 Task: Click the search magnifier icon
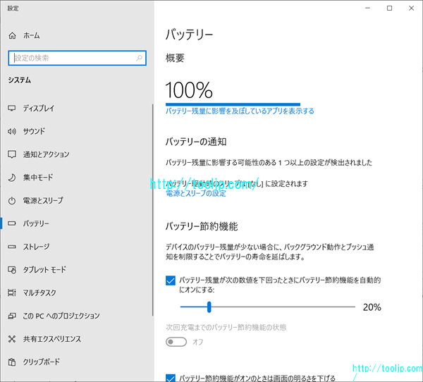click(x=139, y=58)
